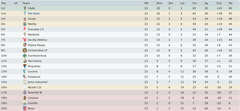Open the Granada C.F. badge icon

(x=25, y=29)
